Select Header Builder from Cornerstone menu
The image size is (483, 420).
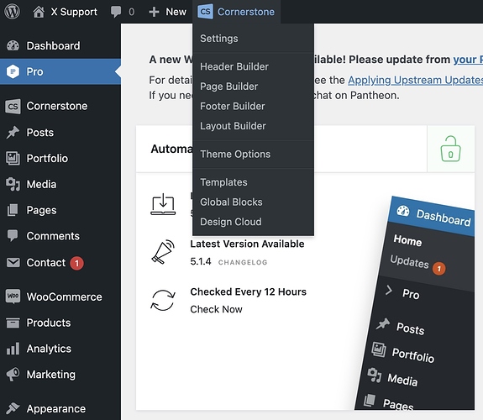[234, 66]
